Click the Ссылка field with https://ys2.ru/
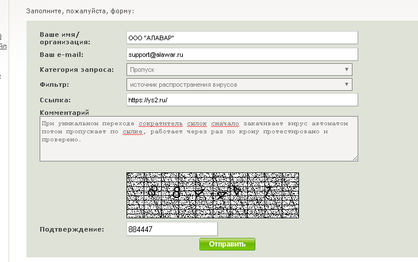Image resolution: width=418 pixels, height=262 pixels. (241, 100)
